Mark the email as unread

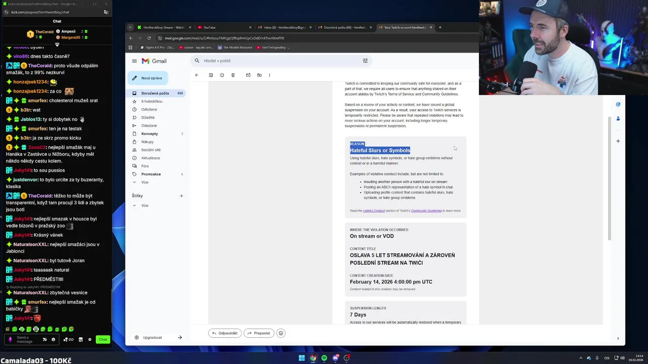248,75
